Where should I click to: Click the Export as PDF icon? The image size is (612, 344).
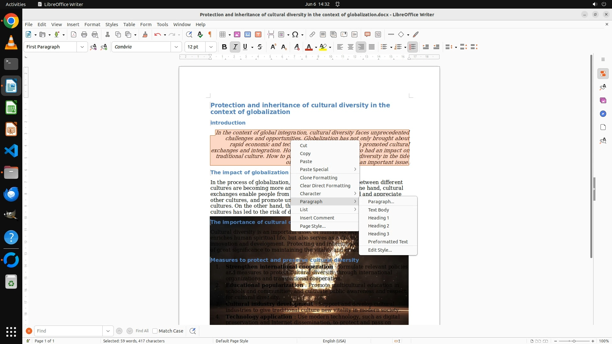[x=74, y=35]
